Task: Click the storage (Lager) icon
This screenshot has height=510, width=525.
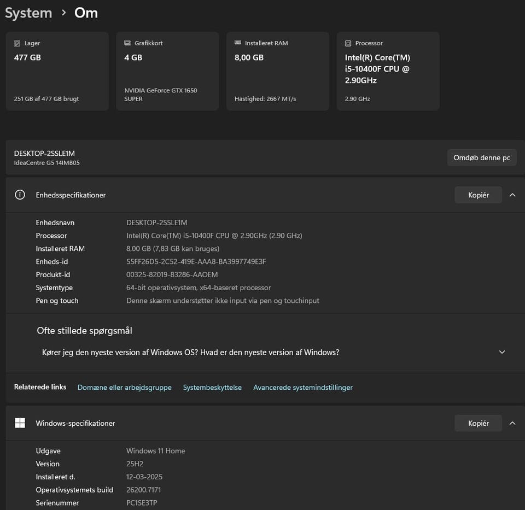Action: pos(17,43)
